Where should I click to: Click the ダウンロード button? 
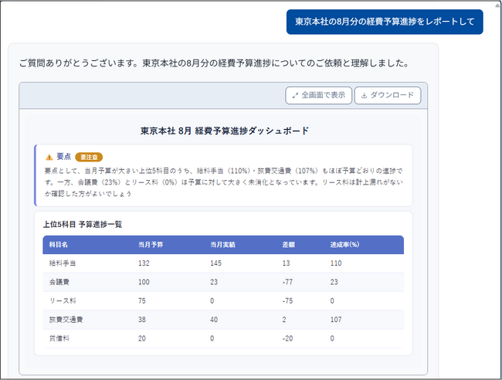388,96
